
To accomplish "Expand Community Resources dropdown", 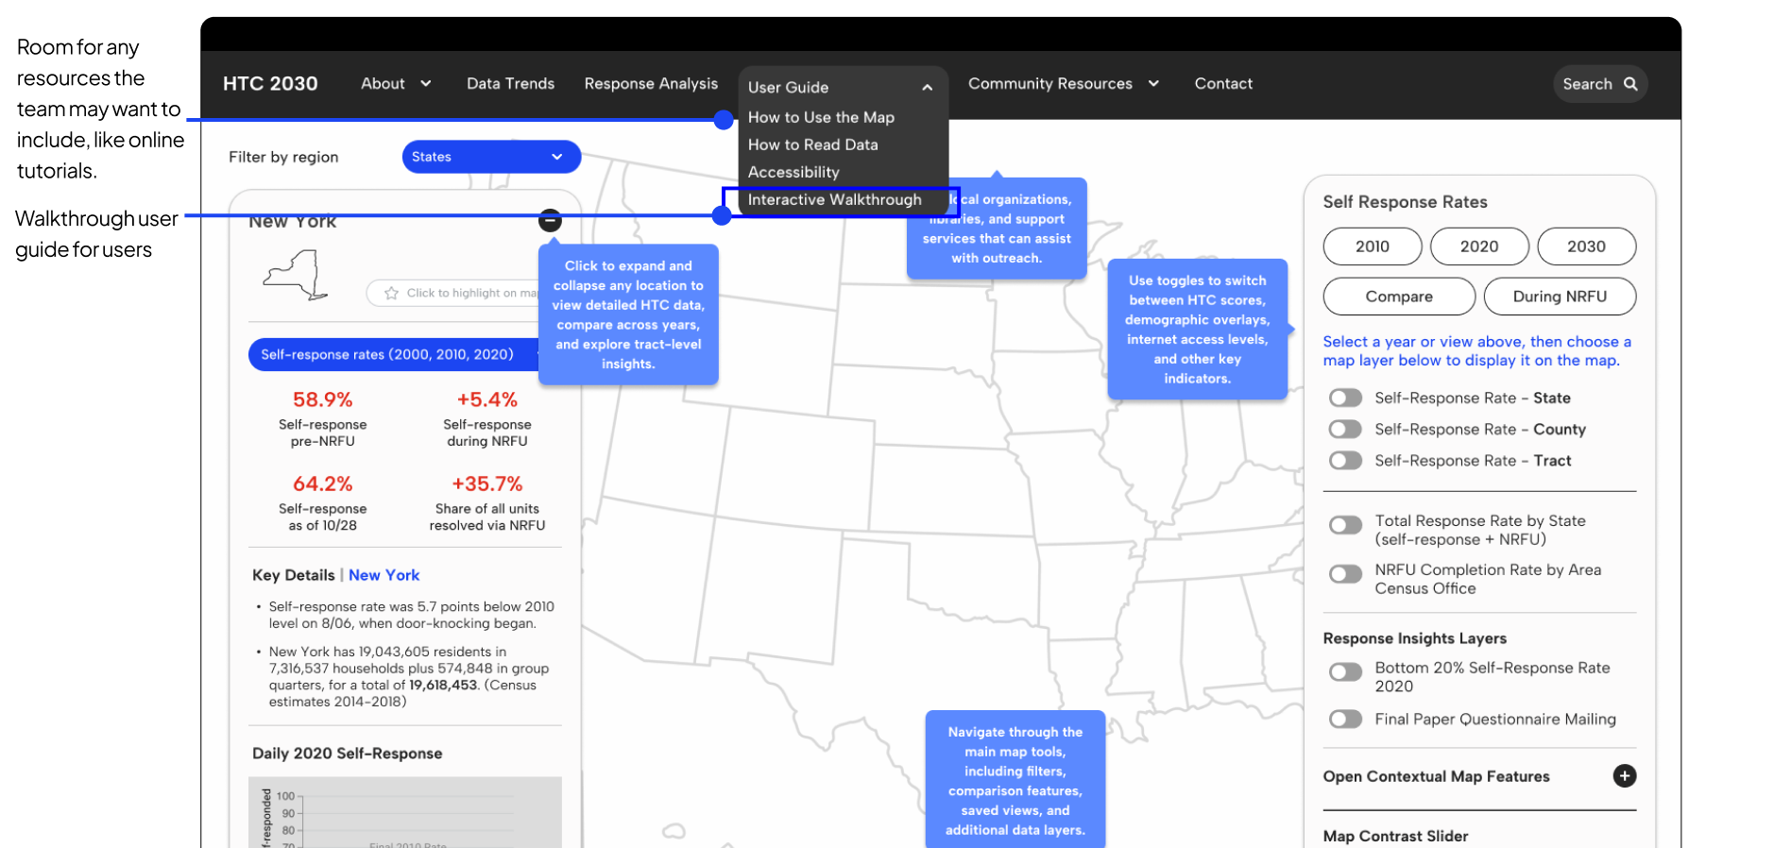I will pyautogui.click(x=1063, y=84).
